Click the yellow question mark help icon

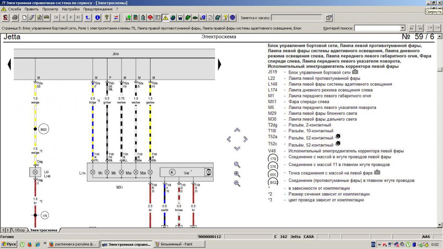tap(107, 17)
